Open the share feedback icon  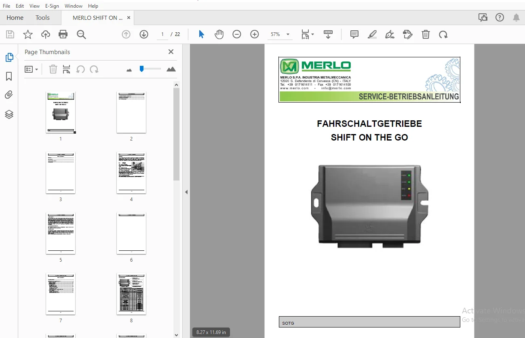[483, 17]
